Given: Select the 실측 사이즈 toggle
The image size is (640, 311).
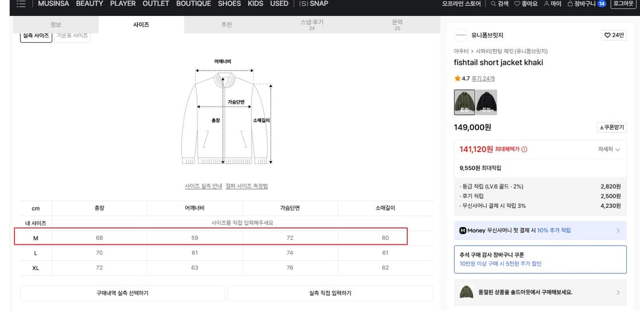Looking at the screenshot, I should pyautogui.click(x=36, y=36).
